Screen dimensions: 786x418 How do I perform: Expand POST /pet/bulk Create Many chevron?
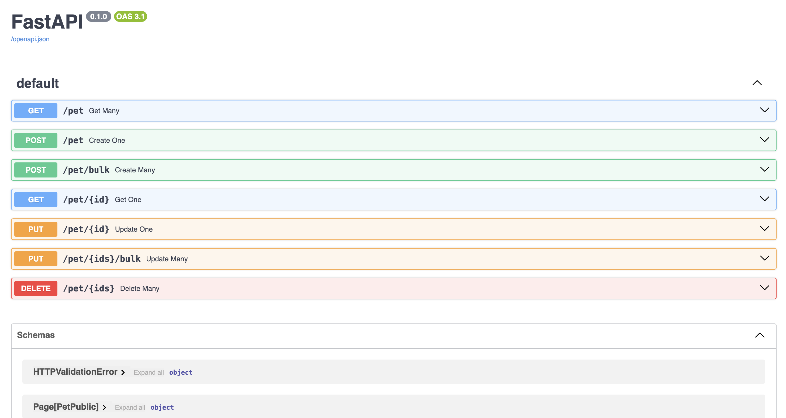764,169
